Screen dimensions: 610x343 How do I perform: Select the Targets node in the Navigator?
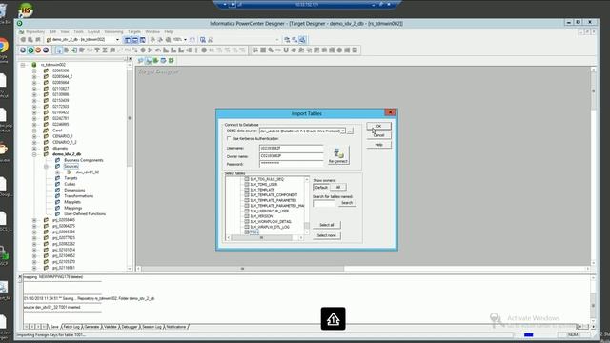[71, 178]
